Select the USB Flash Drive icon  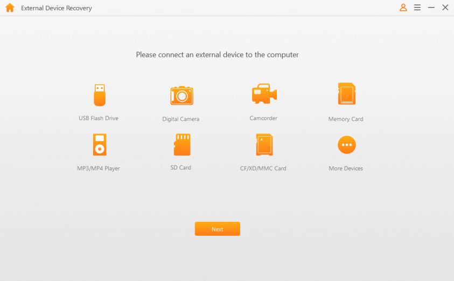(99, 95)
